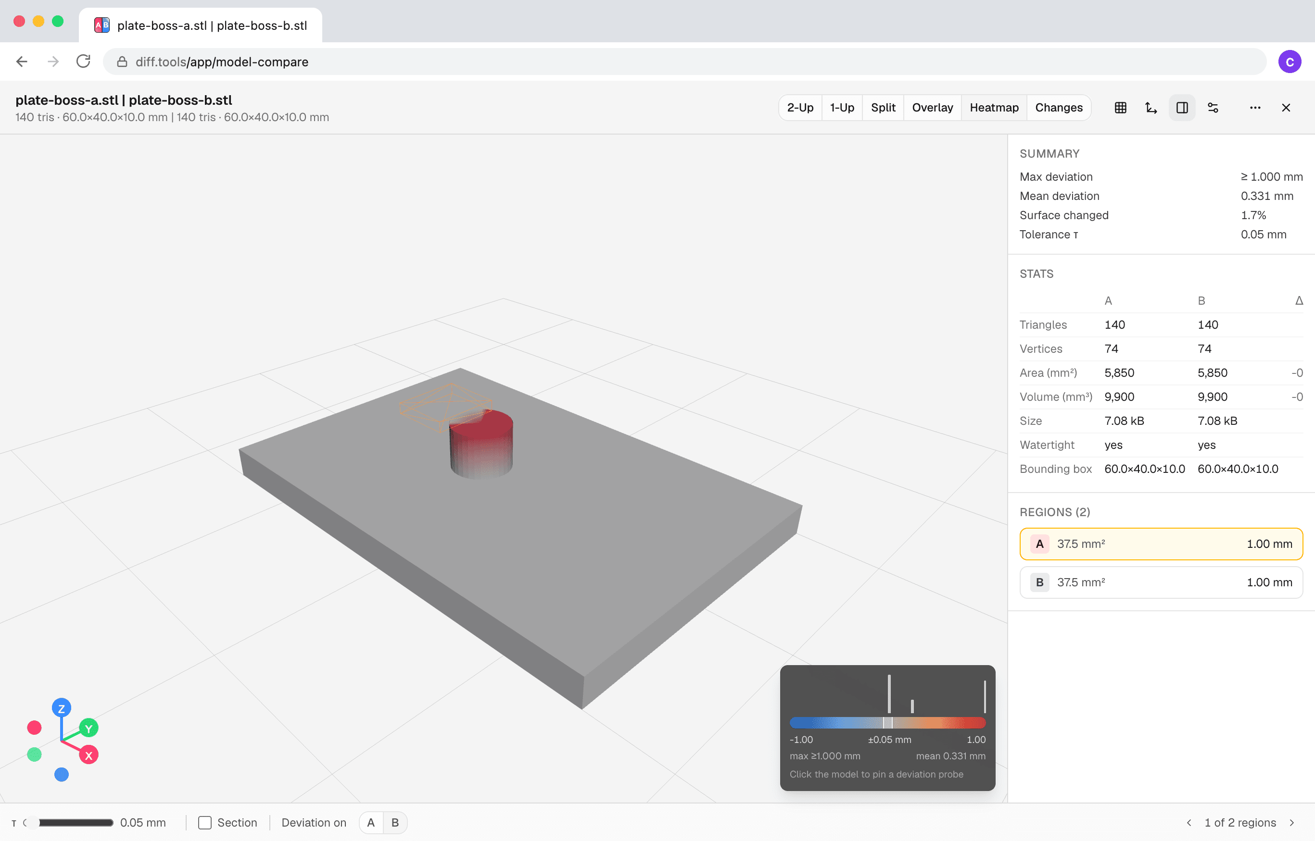Click the Bounding box stats label
This screenshot has width=1315, height=841.
click(x=1055, y=469)
